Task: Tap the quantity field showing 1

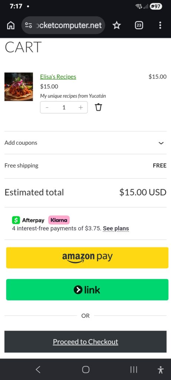Action: coord(64,107)
